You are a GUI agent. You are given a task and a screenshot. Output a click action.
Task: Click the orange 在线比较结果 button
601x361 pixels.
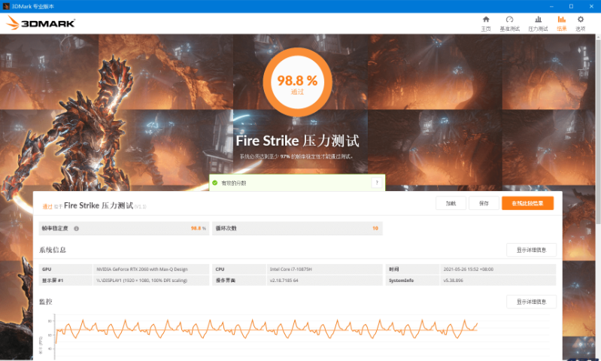click(527, 203)
